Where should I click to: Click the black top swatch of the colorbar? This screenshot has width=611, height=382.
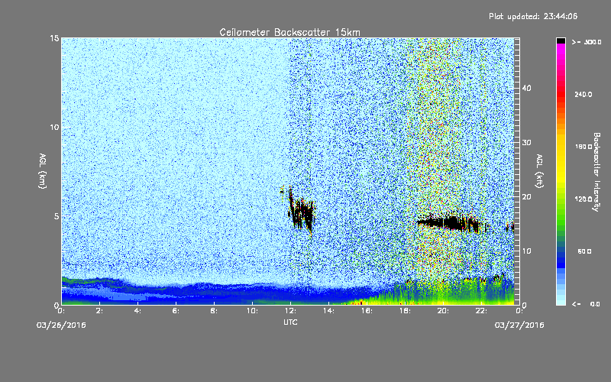pyautogui.click(x=561, y=40)
